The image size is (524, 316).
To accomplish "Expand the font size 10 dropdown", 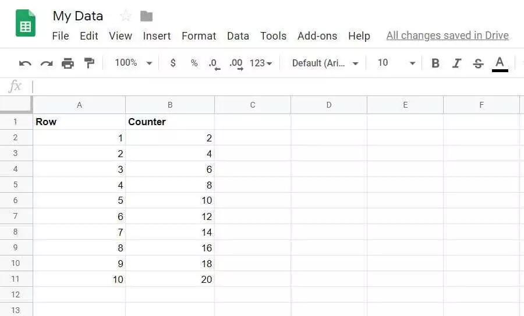I will point(396,63).
